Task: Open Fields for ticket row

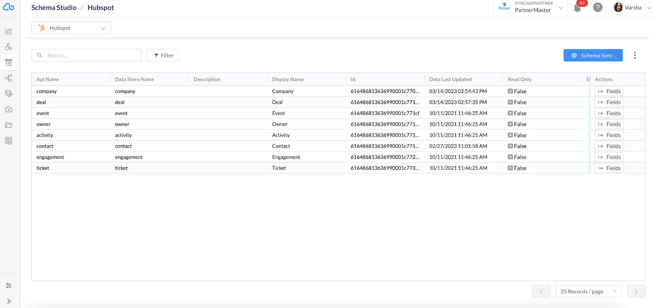Action: pyautogui.click(x=609, y=168)
